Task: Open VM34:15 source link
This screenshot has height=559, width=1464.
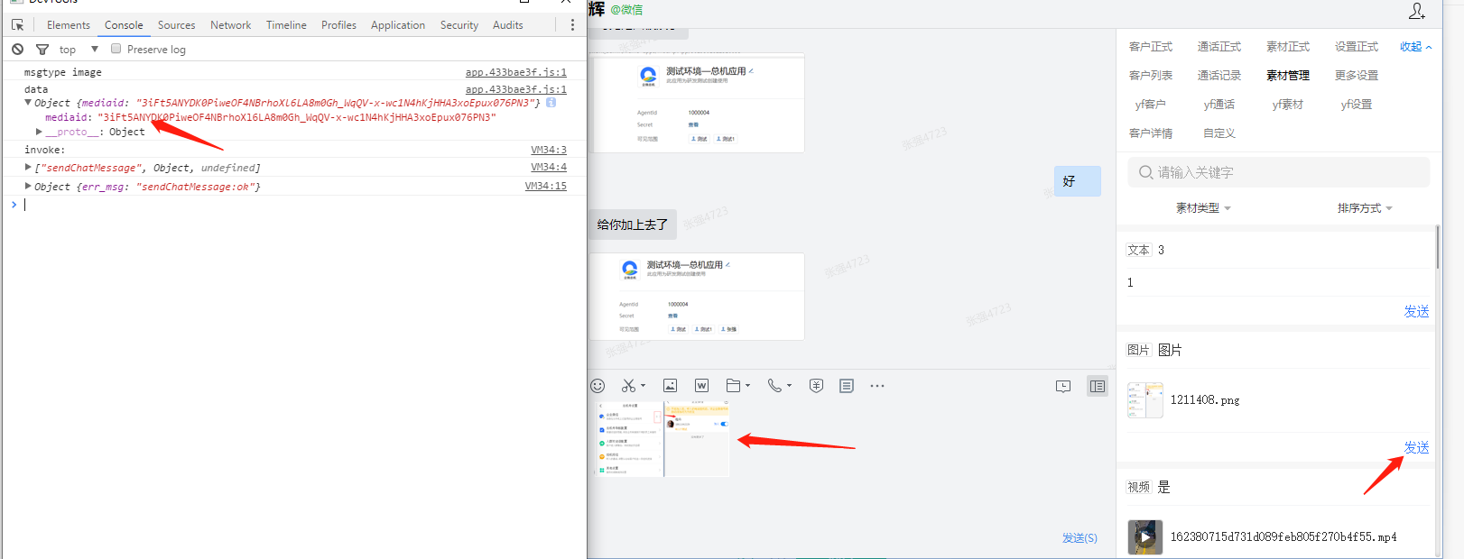Action: pyautogui.click(x=546, y=186)
